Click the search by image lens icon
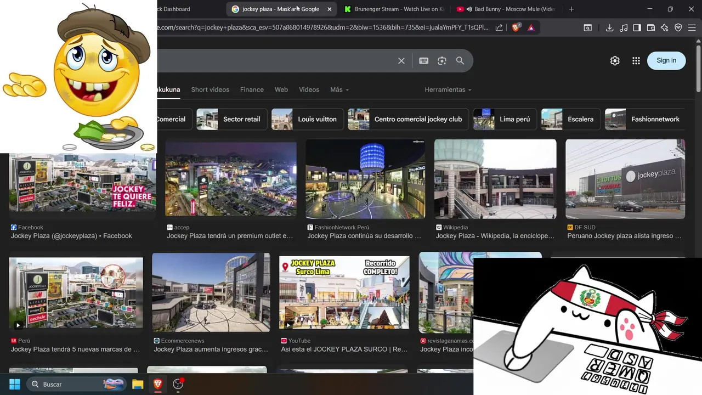Screen dimensions: 702x395 click(442, 61)
